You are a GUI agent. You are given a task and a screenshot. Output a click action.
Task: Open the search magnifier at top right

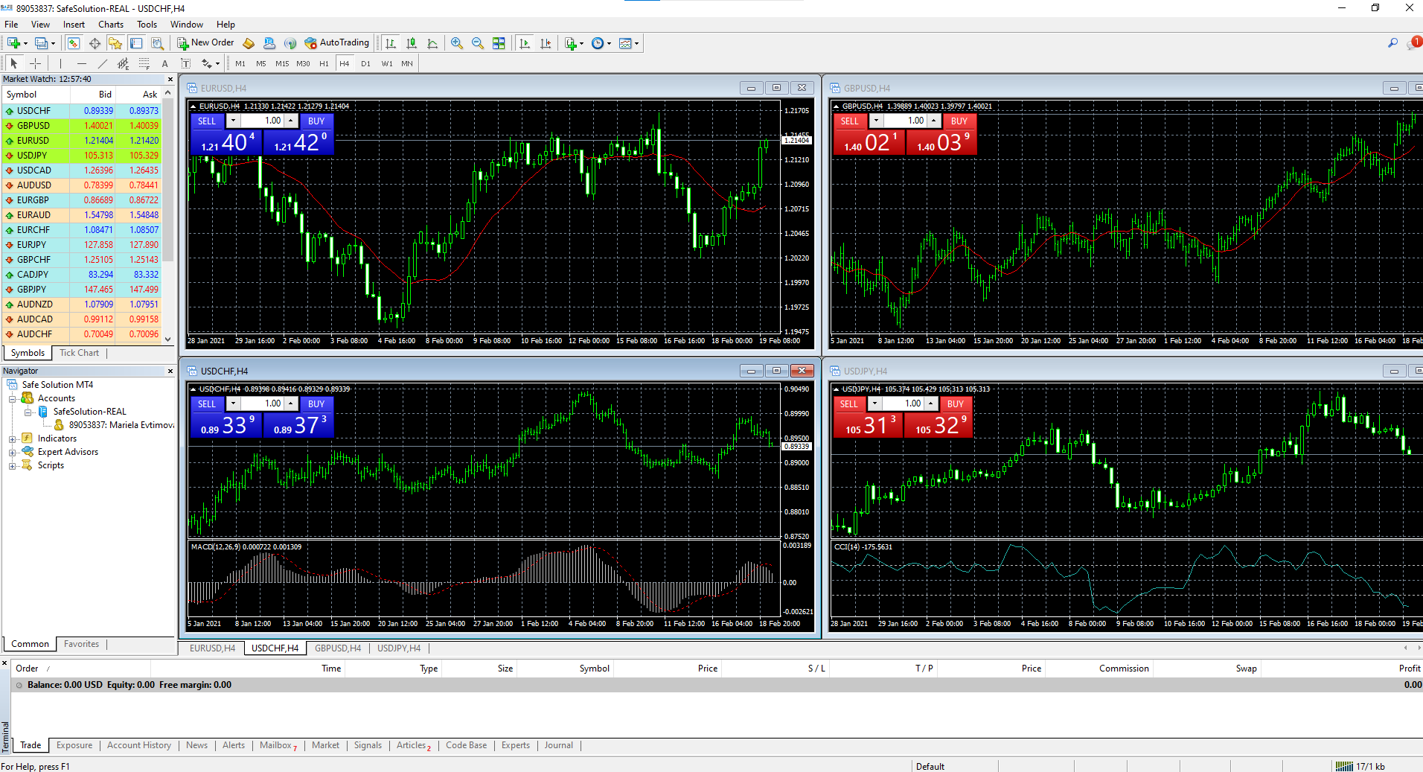click(x=1392, y=43)
